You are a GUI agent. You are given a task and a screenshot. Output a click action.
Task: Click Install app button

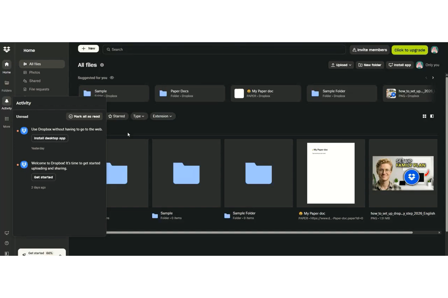click(x=400, y=65)
